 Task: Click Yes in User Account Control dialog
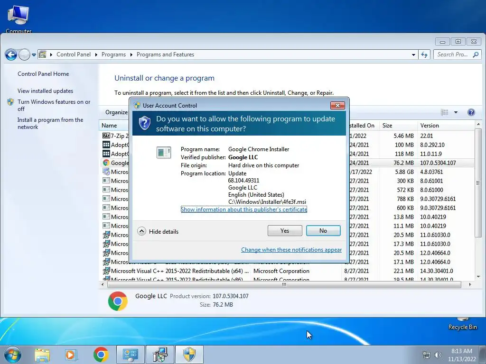click(285, 231)
